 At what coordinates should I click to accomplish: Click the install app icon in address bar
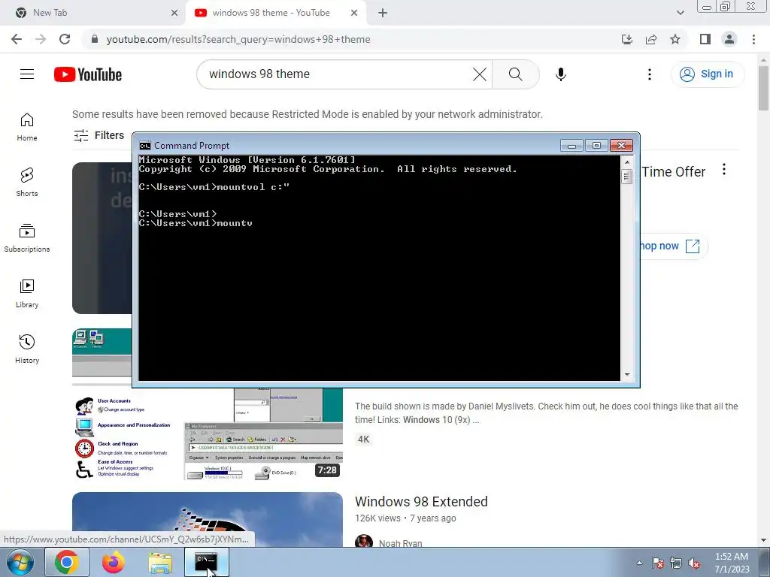point(627,39)
